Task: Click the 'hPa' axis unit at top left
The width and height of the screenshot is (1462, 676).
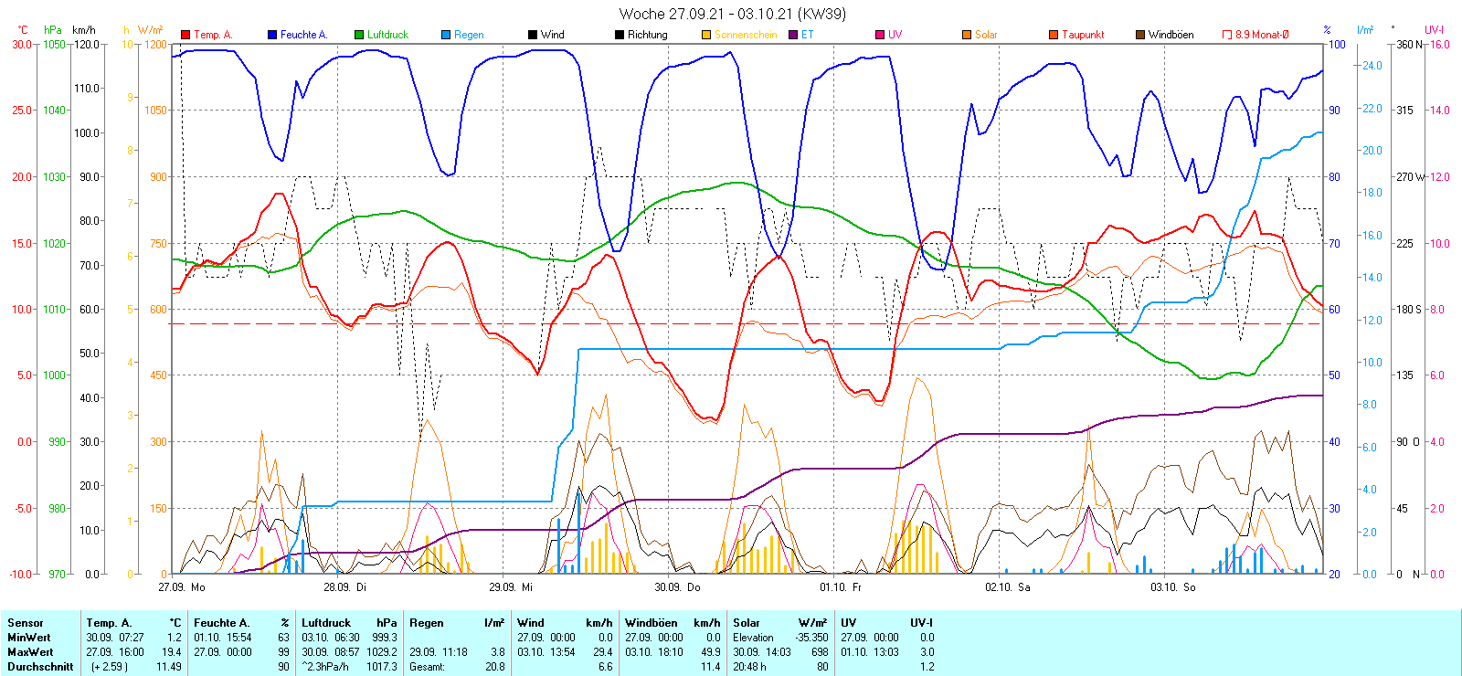Action: click(x=53, y=30)
